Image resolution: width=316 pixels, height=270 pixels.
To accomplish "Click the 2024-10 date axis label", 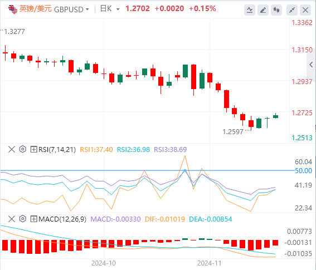I will (104, 263).
